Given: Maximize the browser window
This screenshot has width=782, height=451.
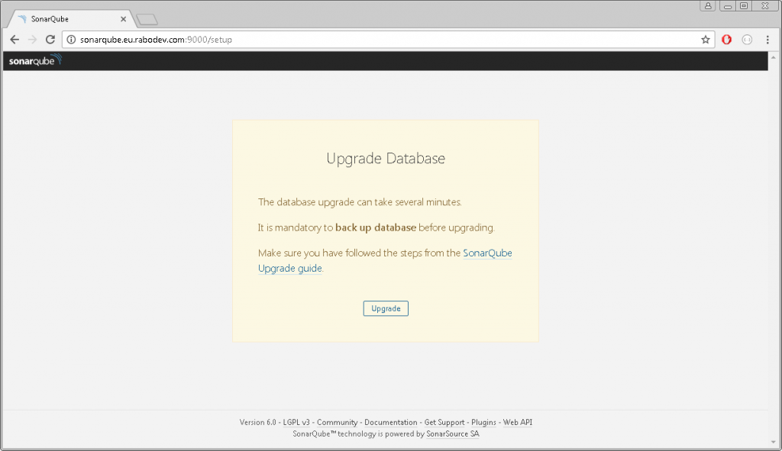Looking at the screenshot, I should tap(744, 6).
